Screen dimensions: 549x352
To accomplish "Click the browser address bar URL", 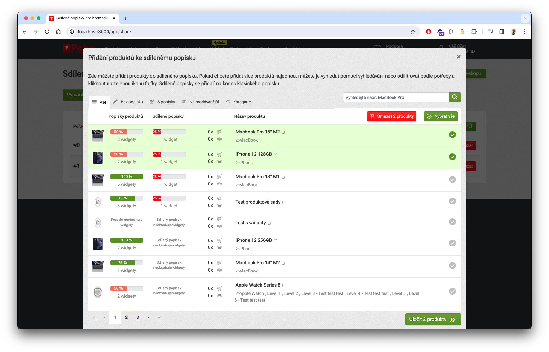I will coord(104,32).
